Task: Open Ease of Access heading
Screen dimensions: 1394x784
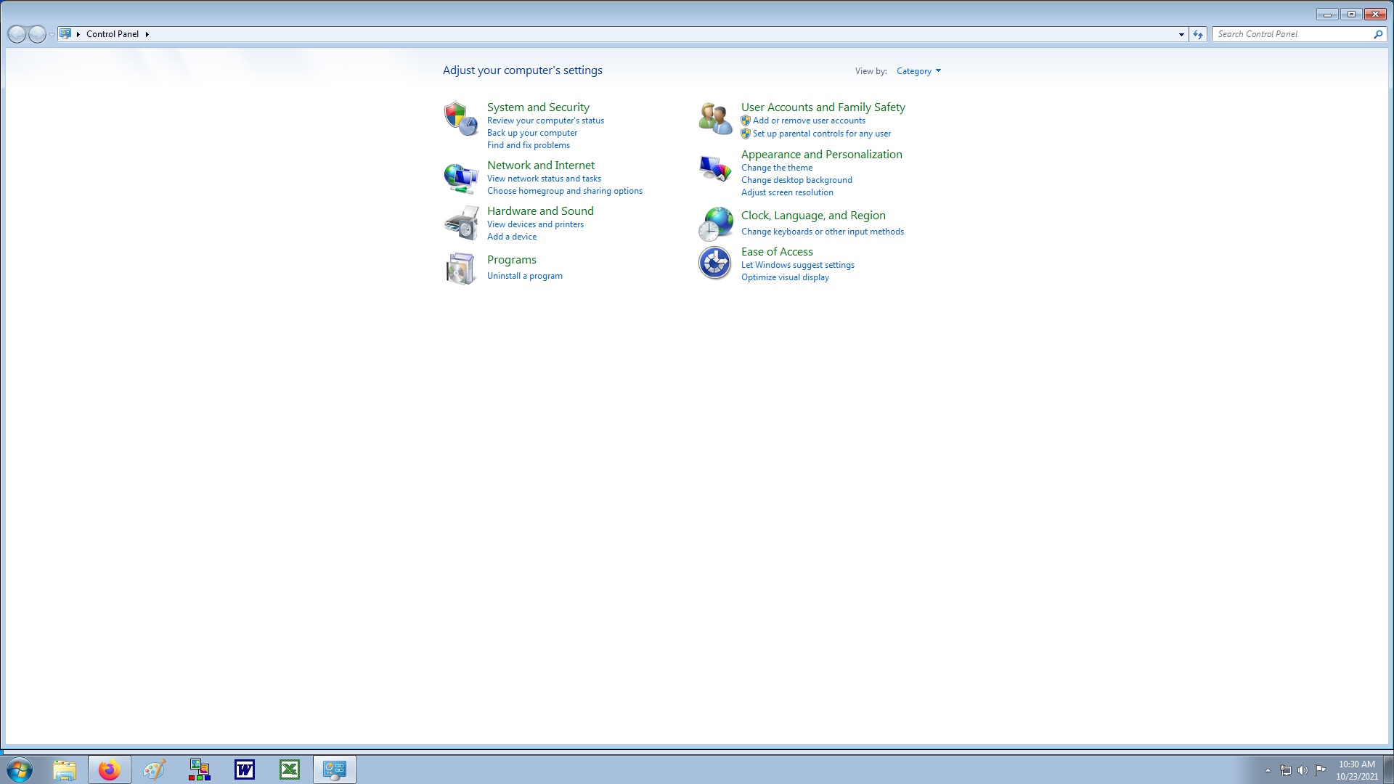Action: point(777,252)
